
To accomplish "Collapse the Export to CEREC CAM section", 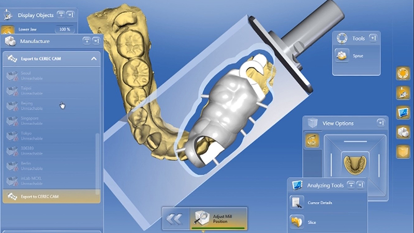I will (94, 59).
